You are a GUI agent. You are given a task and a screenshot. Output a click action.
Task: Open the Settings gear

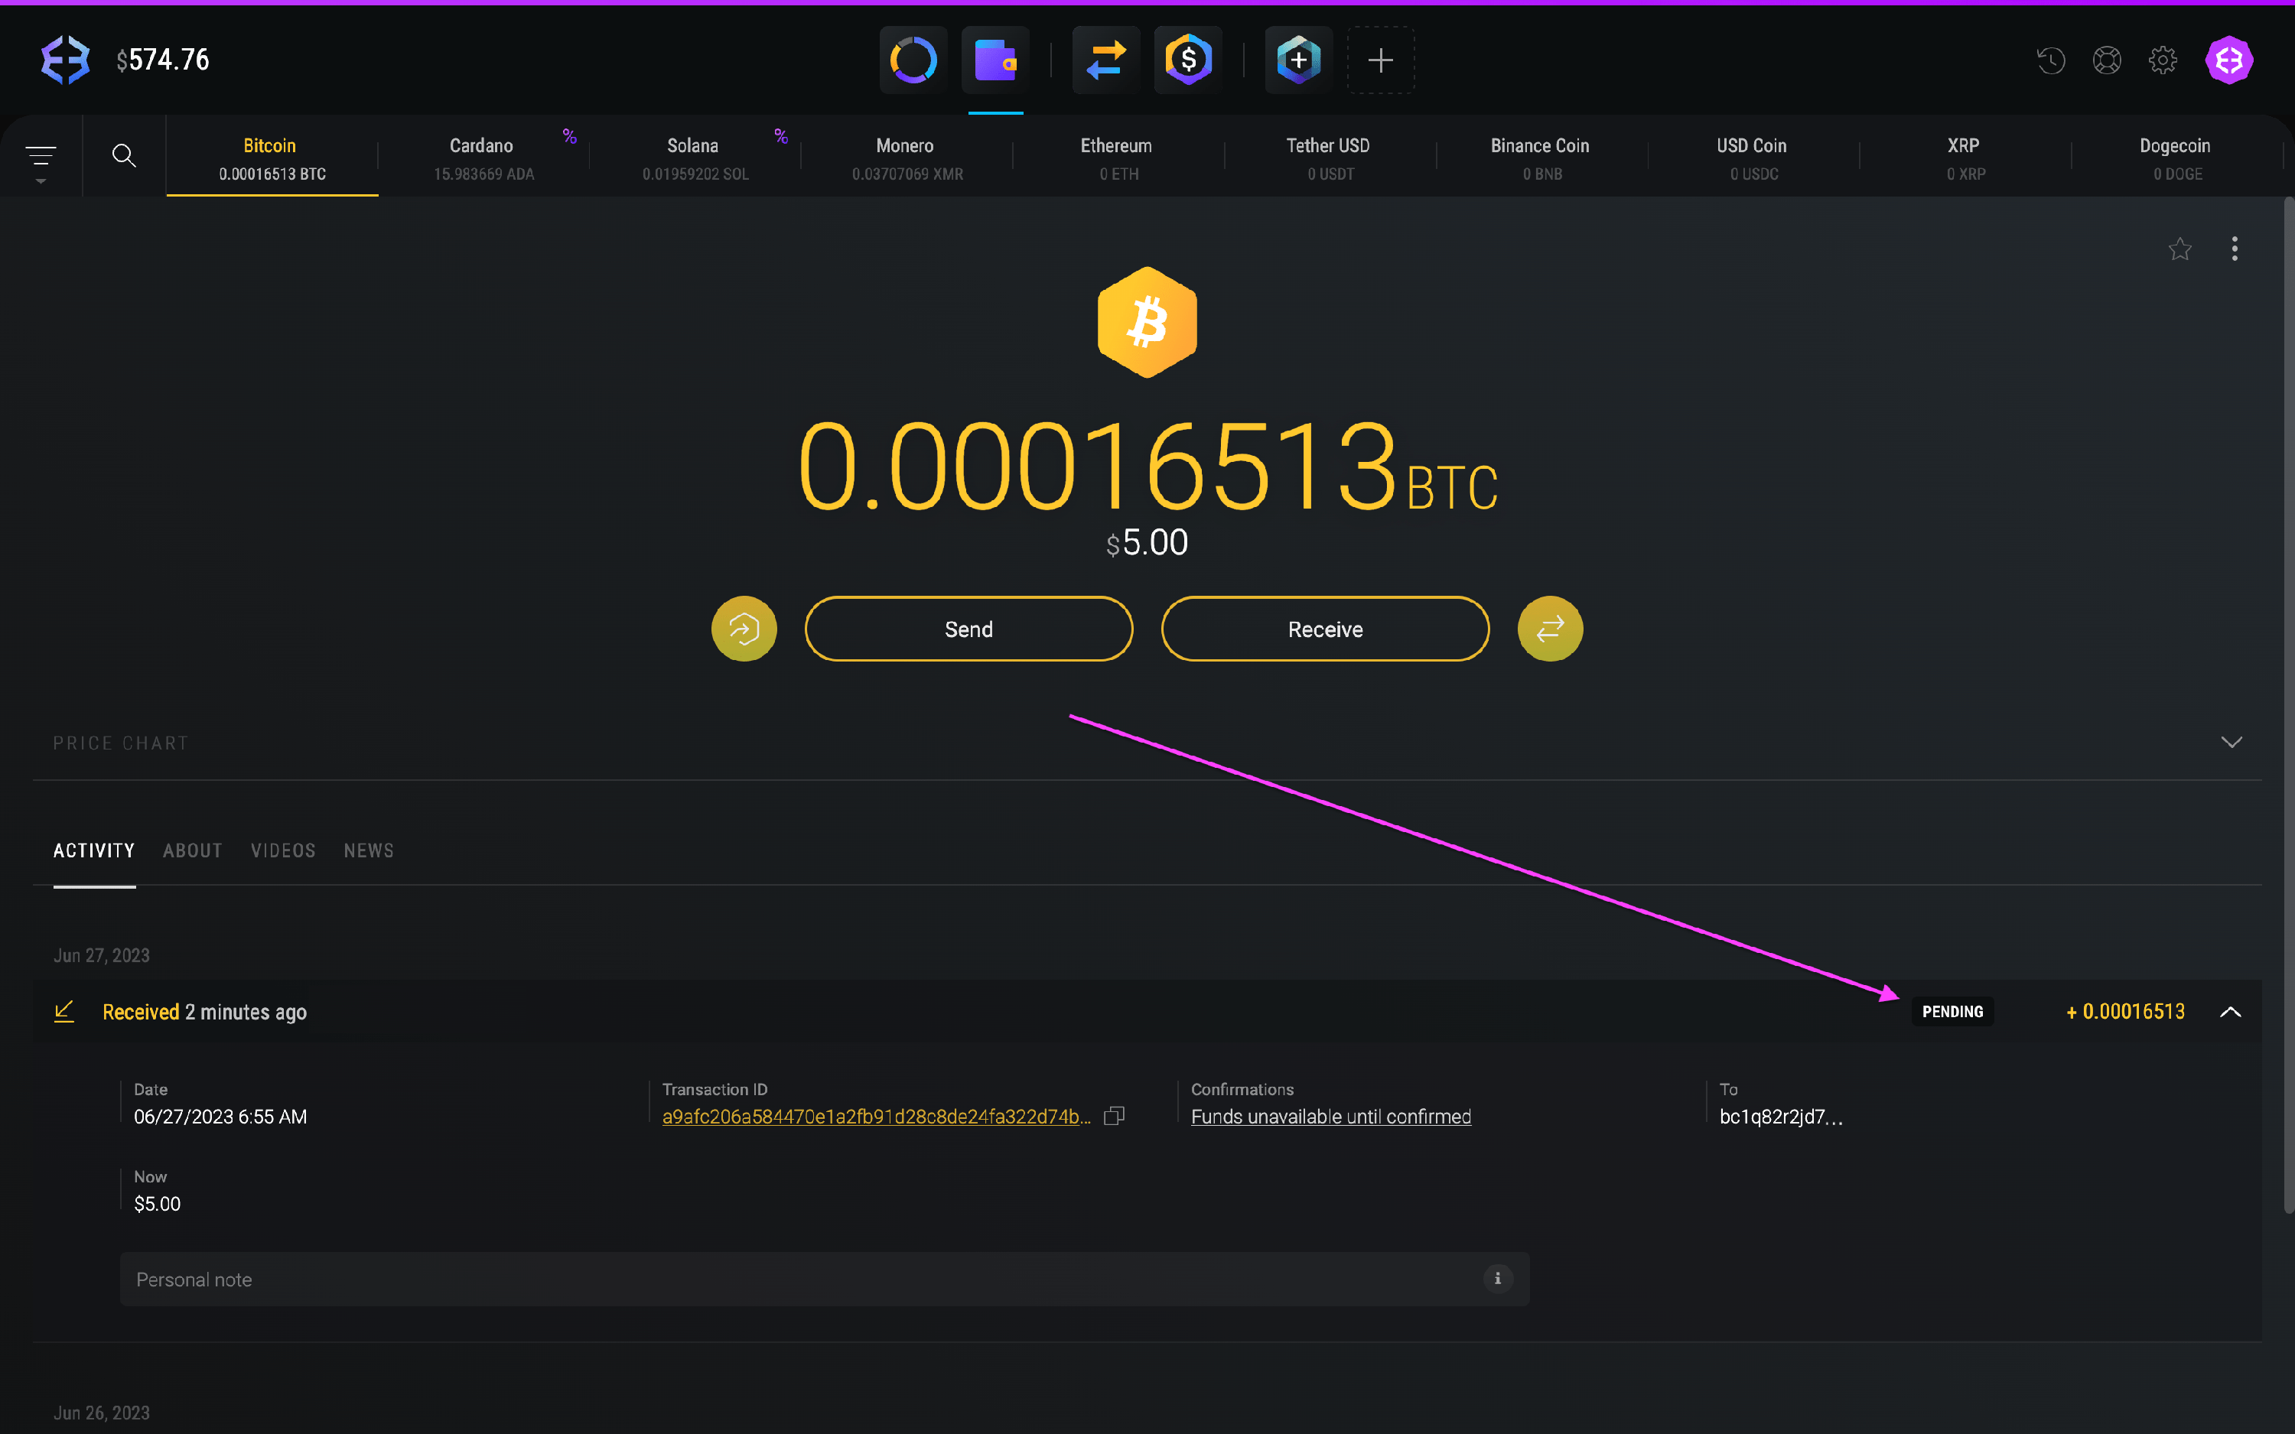[2163, 59]
